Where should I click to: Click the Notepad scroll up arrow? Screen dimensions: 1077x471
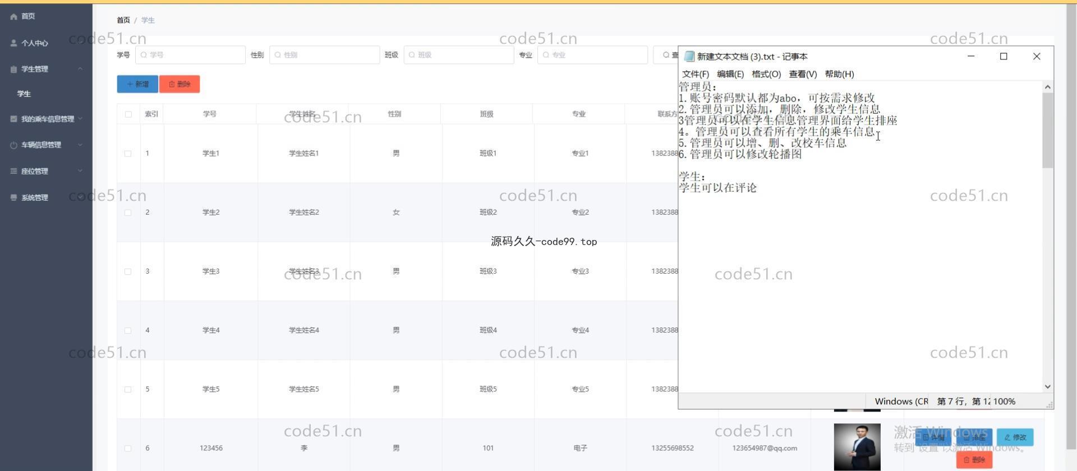(1047, 87)
